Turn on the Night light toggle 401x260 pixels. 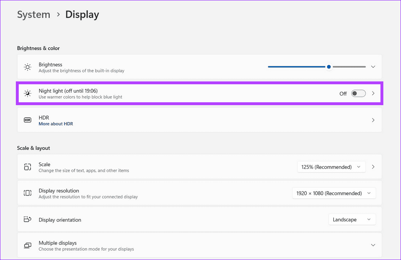coord(358,94)
